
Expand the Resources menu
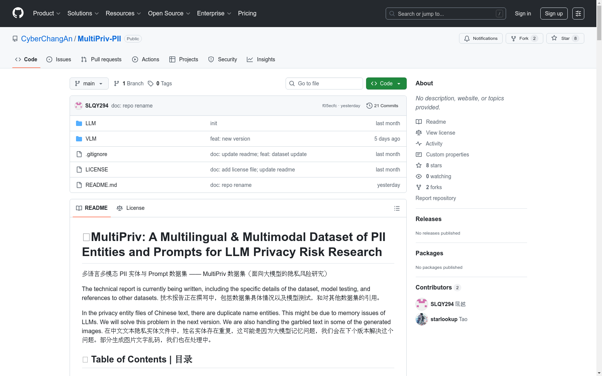pos(123,14)
